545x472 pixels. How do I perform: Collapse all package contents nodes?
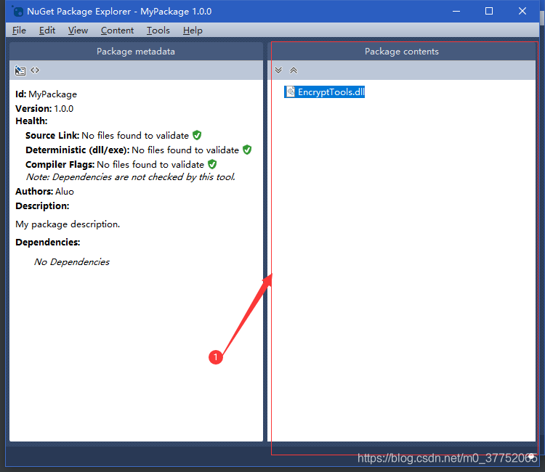[x=294, y=70]
